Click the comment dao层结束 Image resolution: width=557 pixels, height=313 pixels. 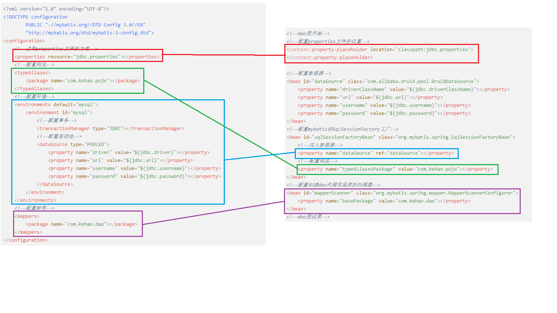coord(308,217)
